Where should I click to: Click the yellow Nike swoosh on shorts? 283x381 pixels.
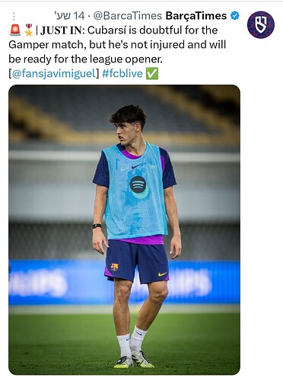click(x=162, y=274)
